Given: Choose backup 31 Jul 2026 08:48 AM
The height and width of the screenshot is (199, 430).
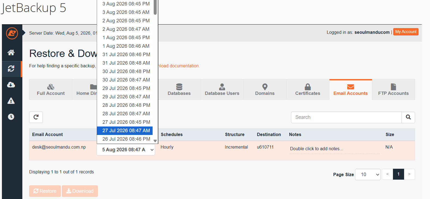Looking at the screenshot, I should click(125, 63).
